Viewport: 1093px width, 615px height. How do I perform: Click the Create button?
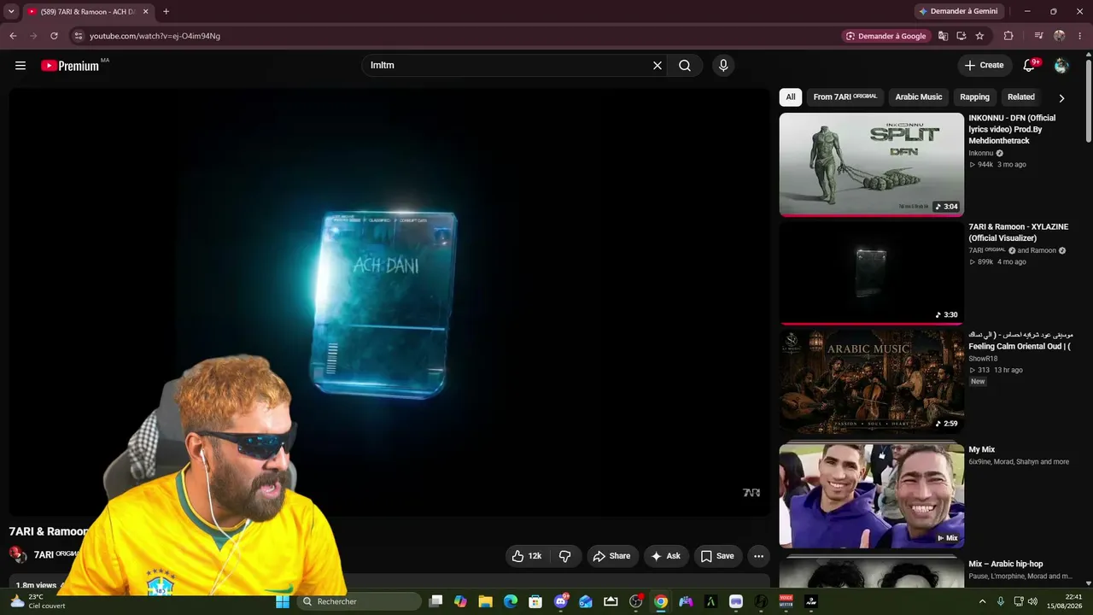(984, 65)
